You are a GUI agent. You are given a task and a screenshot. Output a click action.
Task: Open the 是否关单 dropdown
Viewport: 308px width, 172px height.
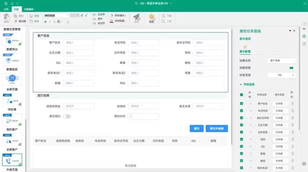coord(209,106)
